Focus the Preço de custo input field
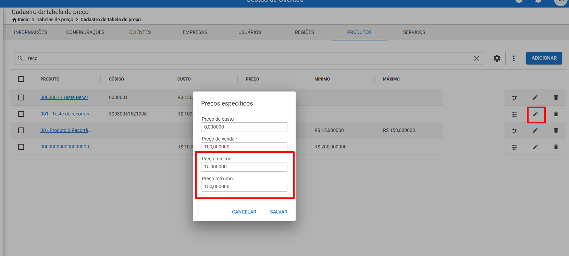Viewport: 569px width, 256px height. [244, 127]
